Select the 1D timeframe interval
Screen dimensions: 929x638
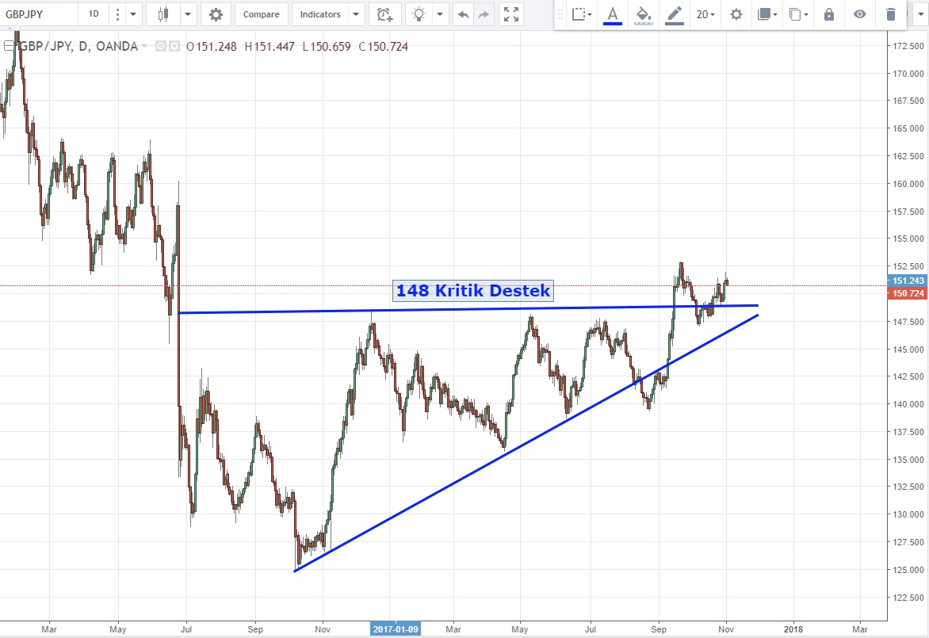[x=94, y=14]
